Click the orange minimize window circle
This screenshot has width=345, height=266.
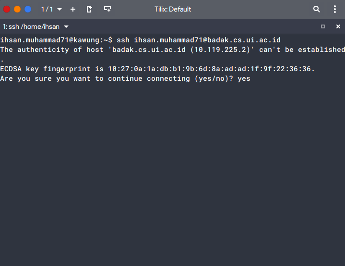click(17, 9)
